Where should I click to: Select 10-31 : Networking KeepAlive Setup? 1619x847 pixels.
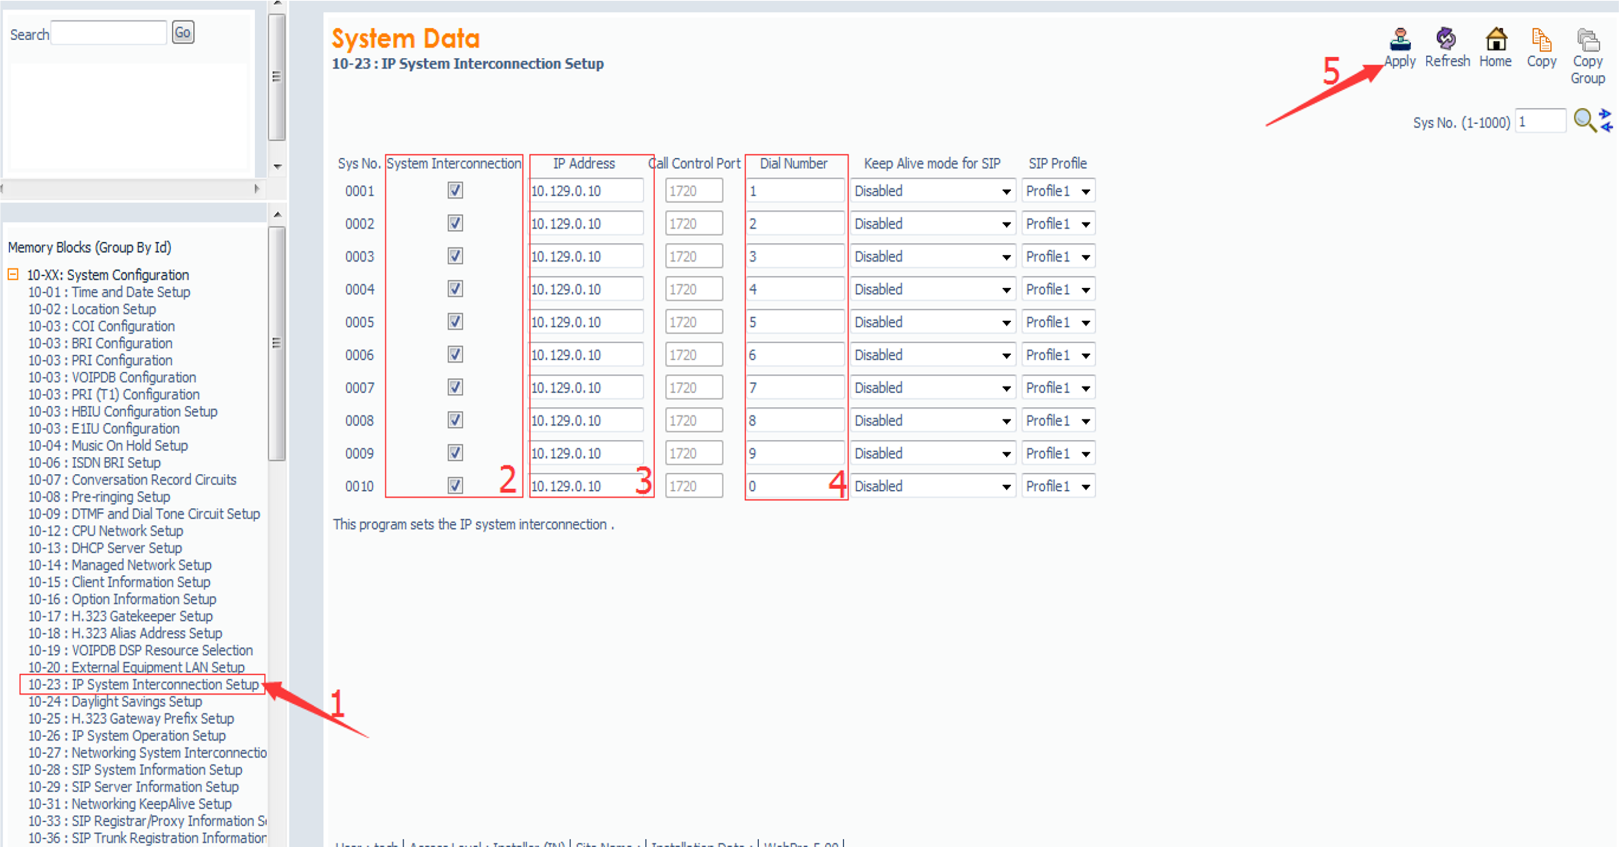130,804
